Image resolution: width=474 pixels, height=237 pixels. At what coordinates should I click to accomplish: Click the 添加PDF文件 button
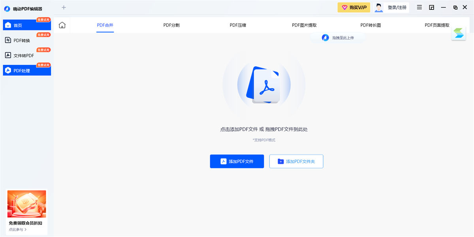click(237, 161)
